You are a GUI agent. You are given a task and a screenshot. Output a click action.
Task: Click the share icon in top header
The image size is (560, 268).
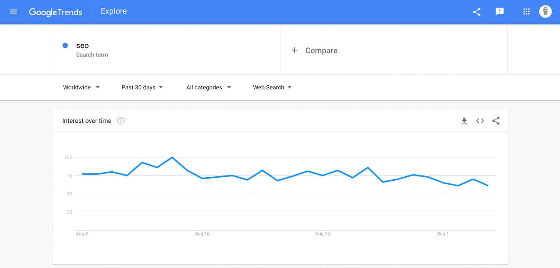point(477,12)
